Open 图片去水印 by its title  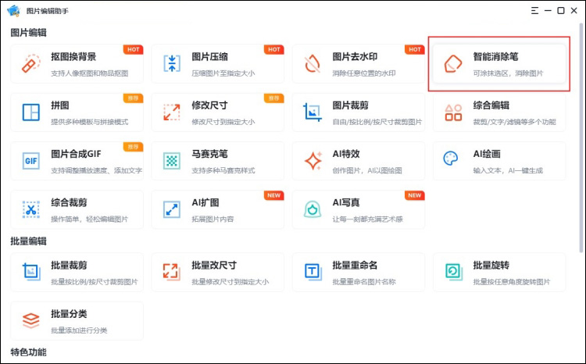pyautogui.click(x=355, y=57)
